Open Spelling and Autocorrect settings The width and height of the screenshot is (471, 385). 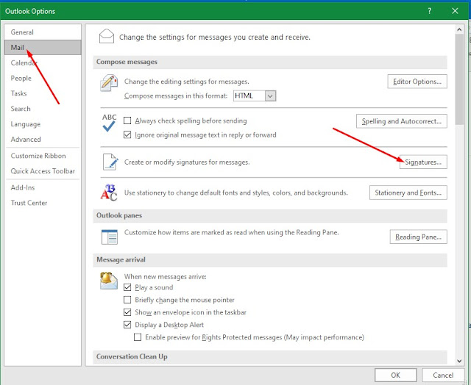point(401,121)
